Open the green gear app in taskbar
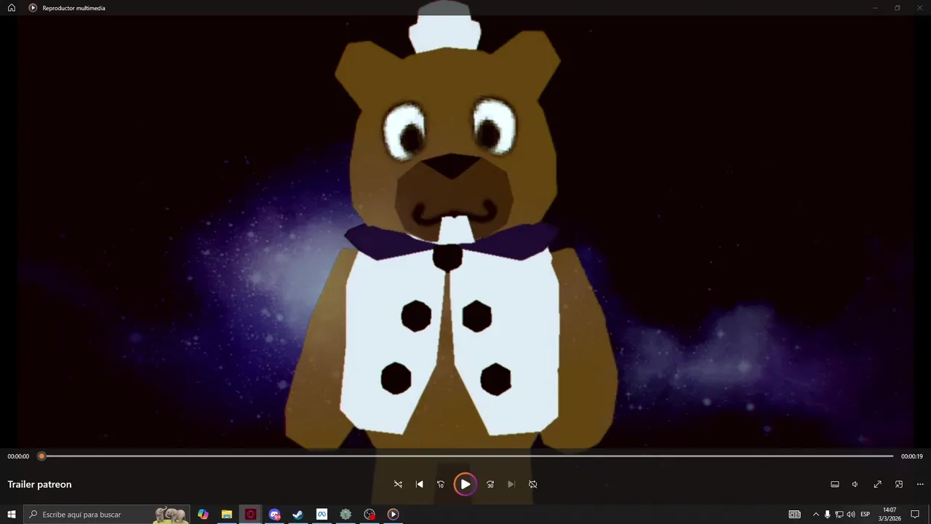The image size is (931, 524). 345,515
